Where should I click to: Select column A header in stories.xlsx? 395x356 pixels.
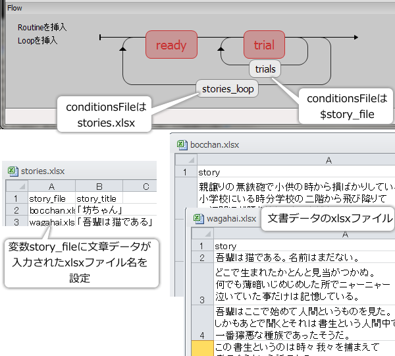[51, 186]
